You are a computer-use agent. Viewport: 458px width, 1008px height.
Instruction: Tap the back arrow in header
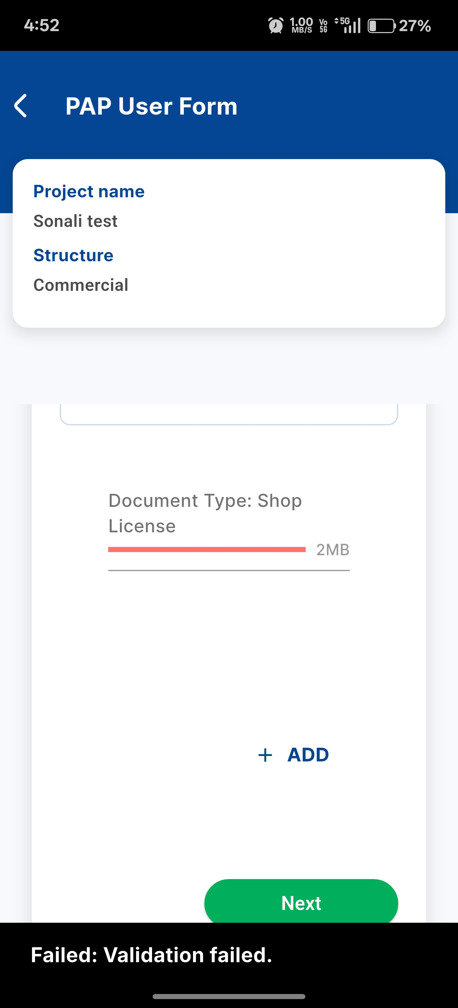(20, 106)
